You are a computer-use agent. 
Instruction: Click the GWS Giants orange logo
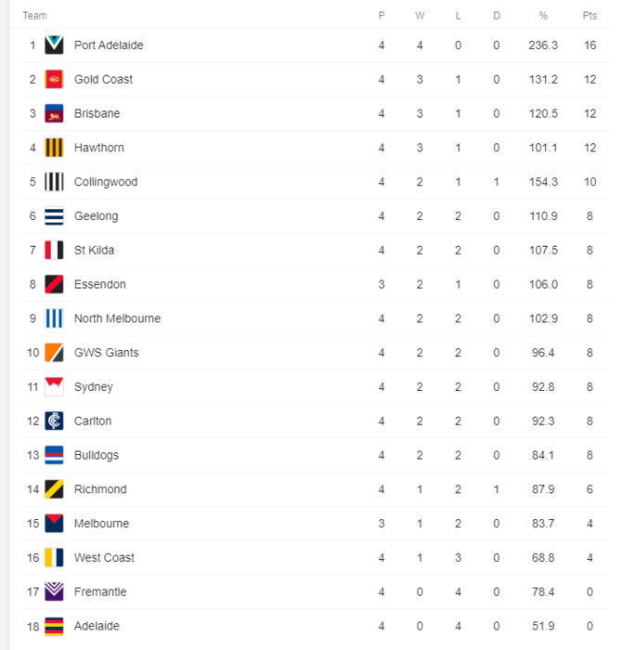tap(55, 353)
